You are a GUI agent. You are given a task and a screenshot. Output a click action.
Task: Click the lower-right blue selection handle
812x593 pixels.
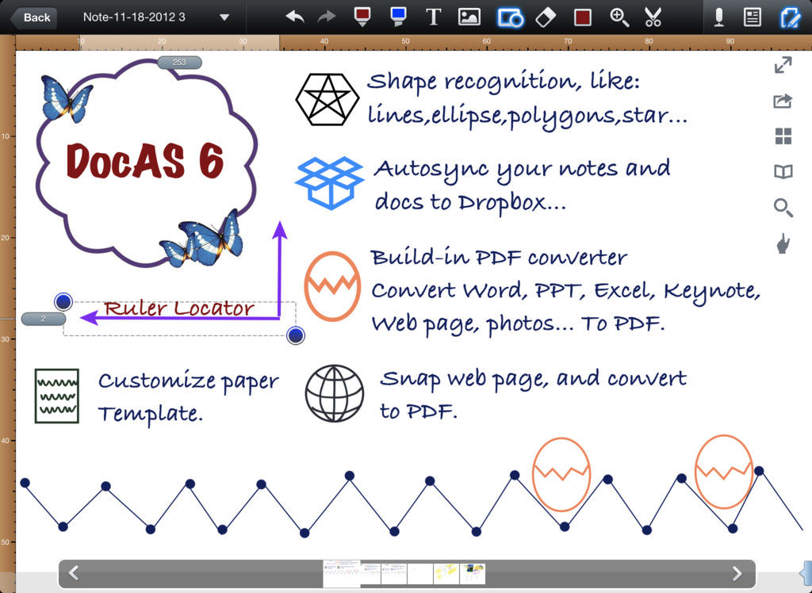[x=295, y=335]
